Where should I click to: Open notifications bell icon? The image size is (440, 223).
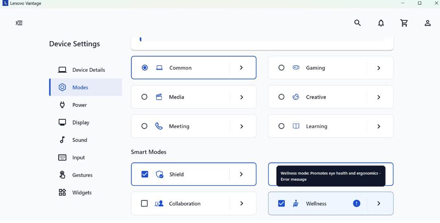click(381, 23)
